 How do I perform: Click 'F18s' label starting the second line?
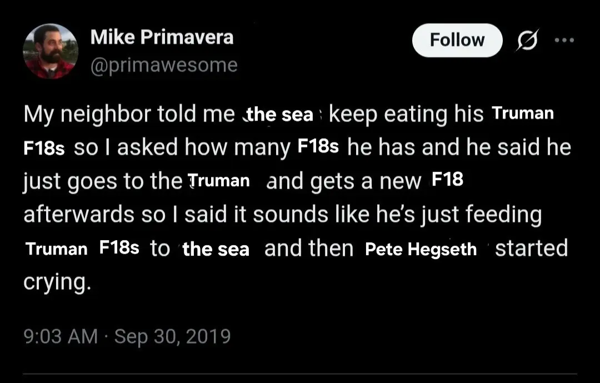tap(44, 148)
